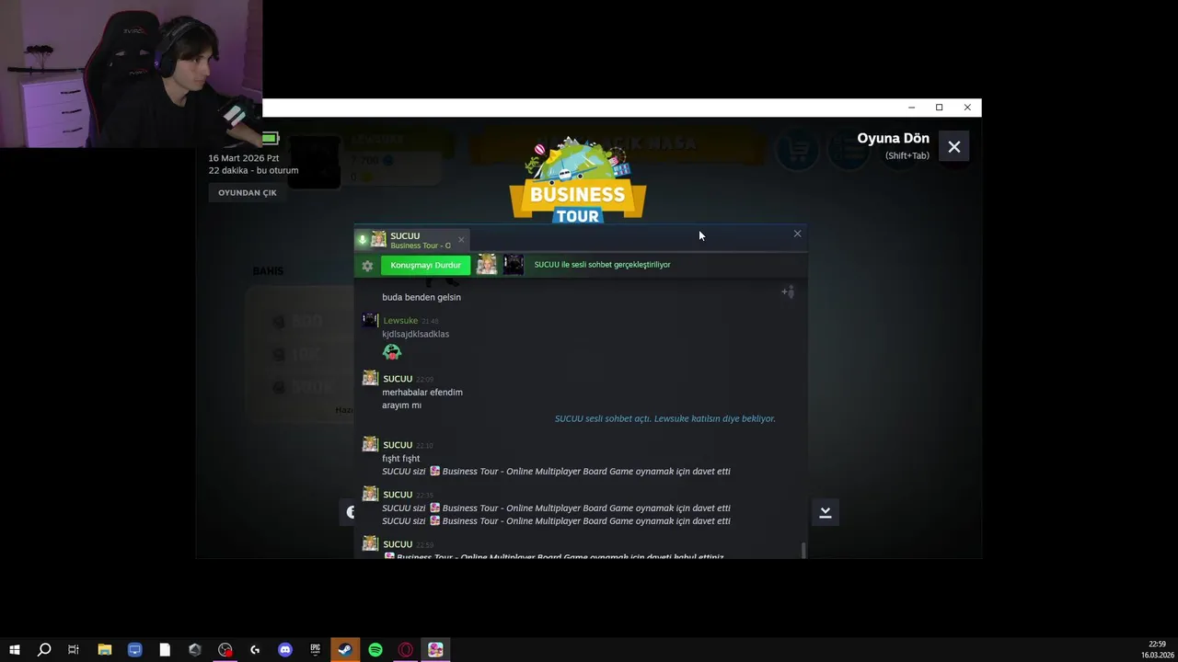Click the voice chat settings gear icon
Screen dimensions: 1178x662
[x=367, y=266]
